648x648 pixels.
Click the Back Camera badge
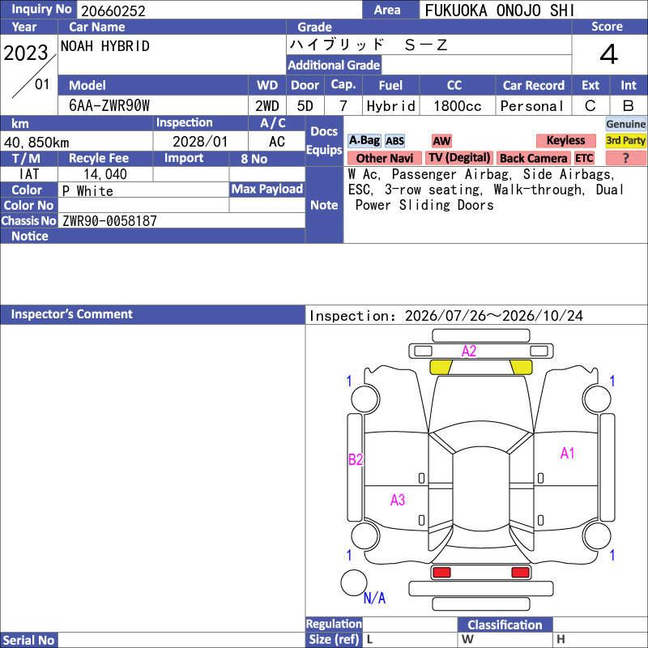pos(533,158)
